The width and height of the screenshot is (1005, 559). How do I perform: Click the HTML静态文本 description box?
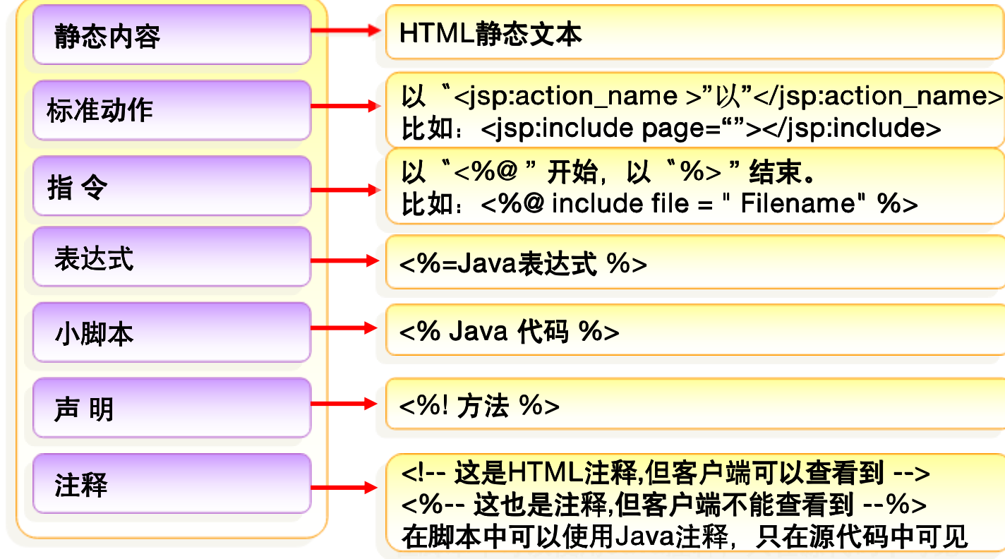(x=695, y=33)
